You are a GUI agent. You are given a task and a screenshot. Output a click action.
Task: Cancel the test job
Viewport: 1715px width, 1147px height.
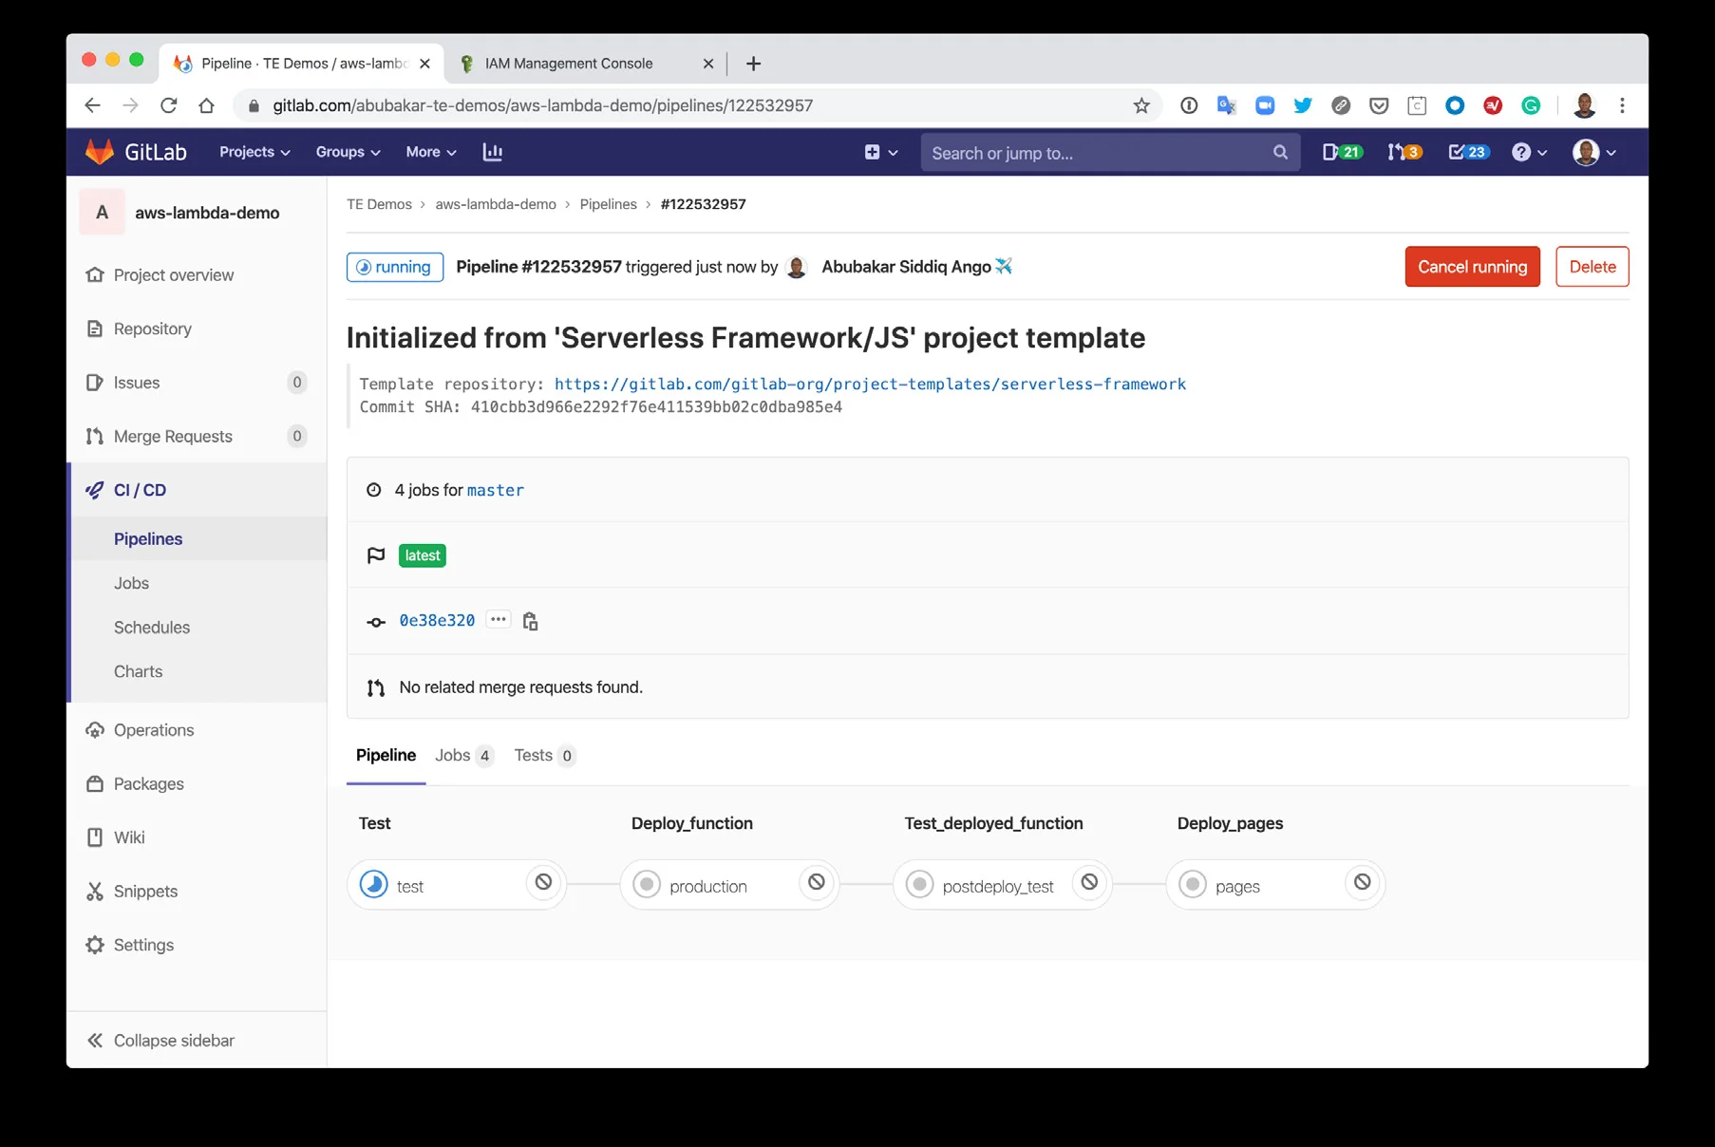[x=543, y=883]
